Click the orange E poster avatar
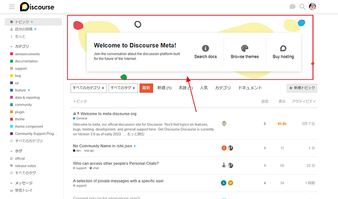The height and width of the screenshot is (199, 338). pyautogui.click(x=224, y=148)
